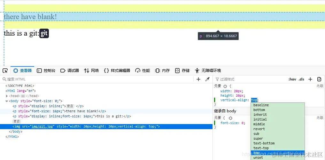Choose 'text-top' from autocomplete list
The width and height of the screenshot is (325, 160).
click(x=277, y=148)
